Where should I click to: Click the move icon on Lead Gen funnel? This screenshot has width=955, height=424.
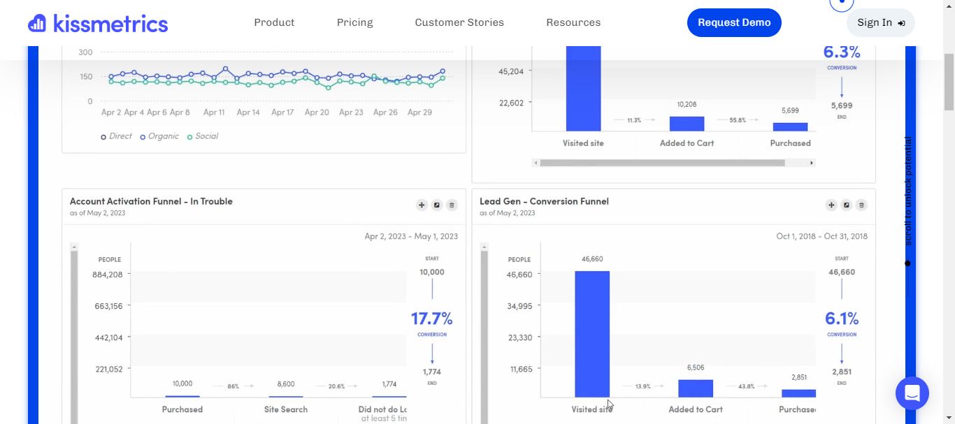pos(831,205)
